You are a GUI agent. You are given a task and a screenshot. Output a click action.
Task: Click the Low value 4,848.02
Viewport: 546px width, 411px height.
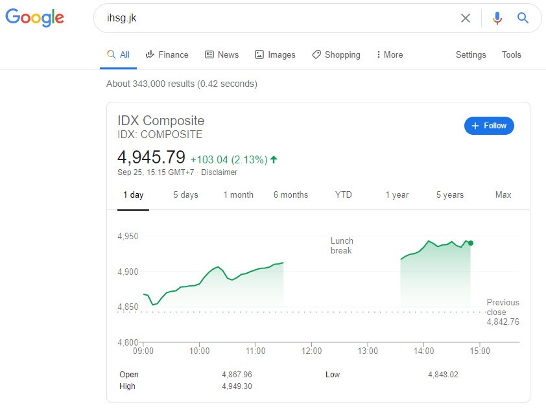tap(443, 375)
